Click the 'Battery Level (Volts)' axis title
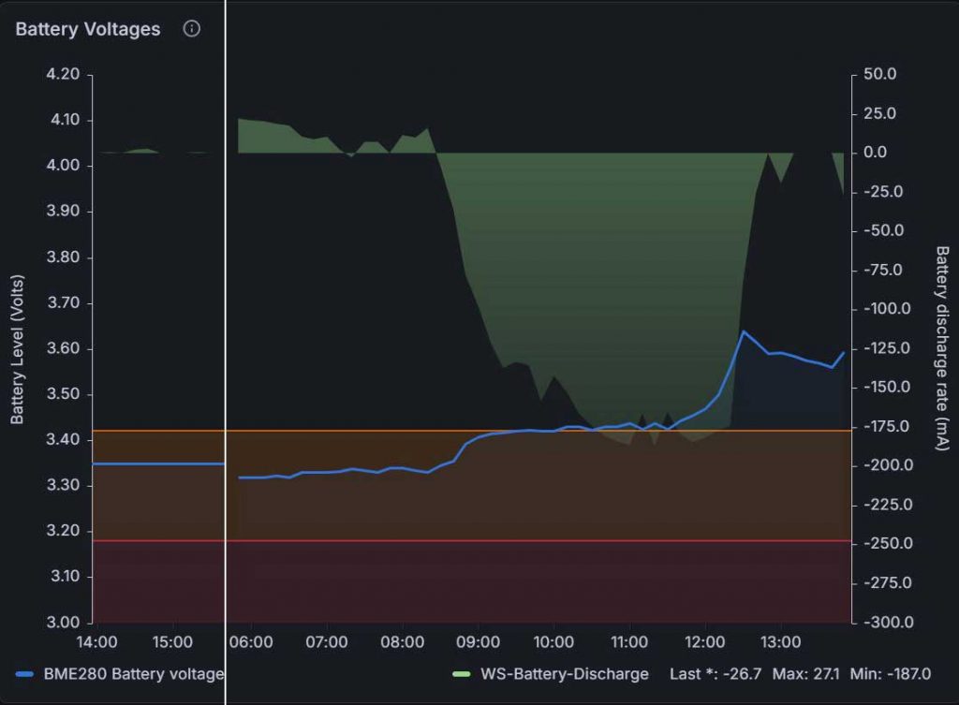The height and width of the screenshot is (705, 959). (x=17, y=349)
